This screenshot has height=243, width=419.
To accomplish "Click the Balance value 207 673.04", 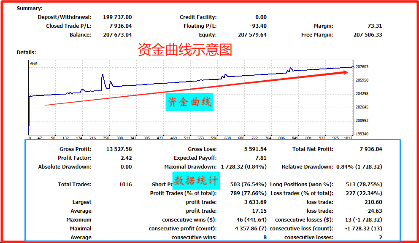I will 117,35.
